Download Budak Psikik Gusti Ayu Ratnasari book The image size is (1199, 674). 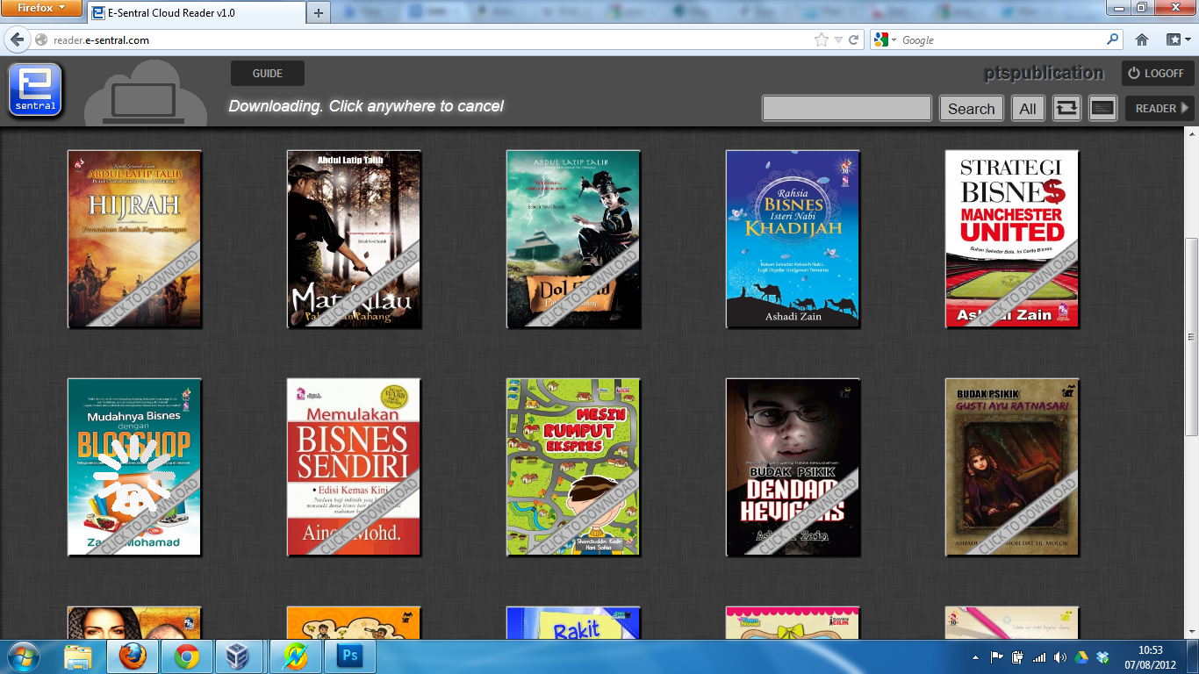click(1013, 467)
